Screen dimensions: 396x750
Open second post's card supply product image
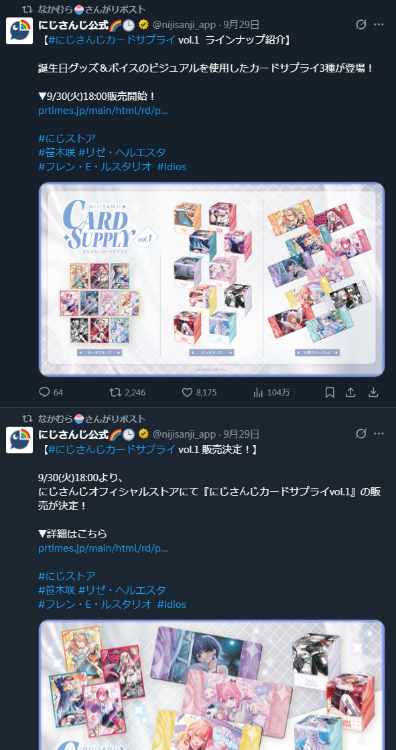(x=211, y=685)
